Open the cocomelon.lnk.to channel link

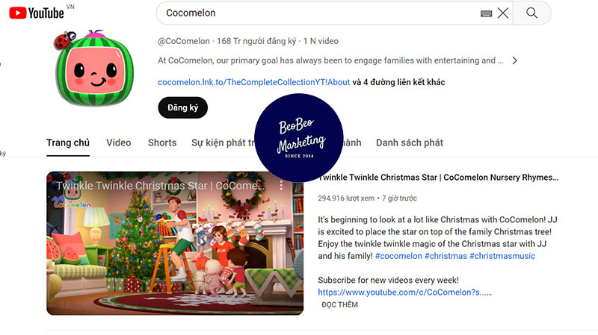click(x=253, y=82)
